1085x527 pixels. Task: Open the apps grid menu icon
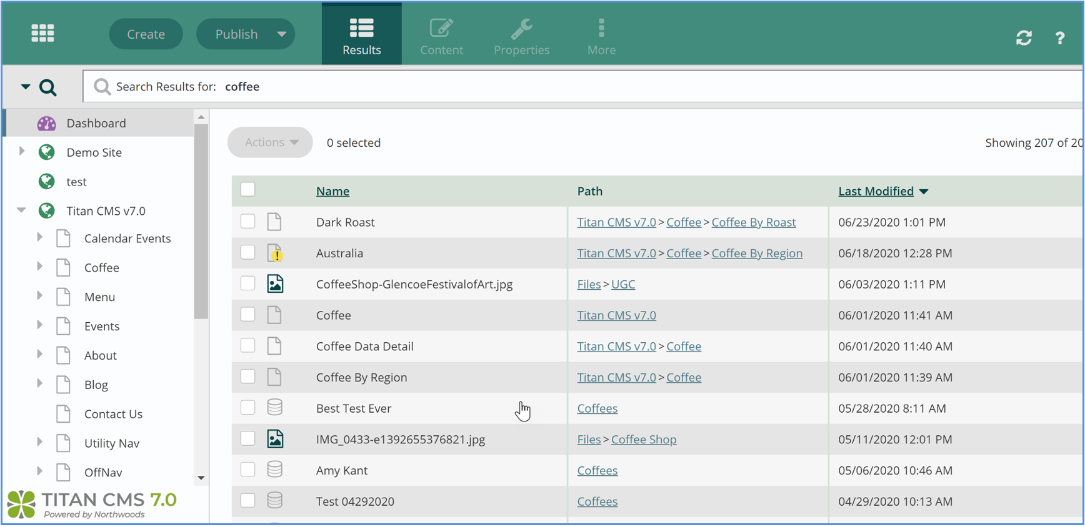click(42, 33)
